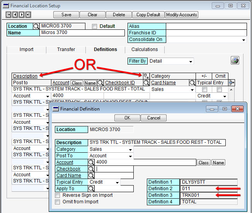Open Category dropdown in Financial Definition dialog
The height and width of the screenshot is (213, 252).
click(x=130, y=150)
